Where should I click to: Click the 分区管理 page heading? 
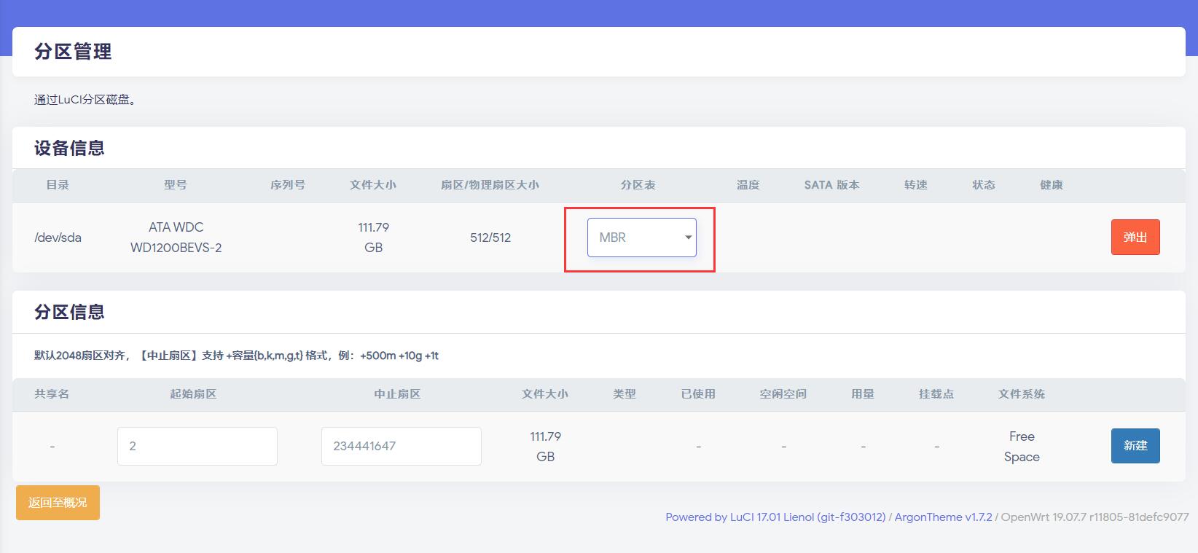pos(73,52)
